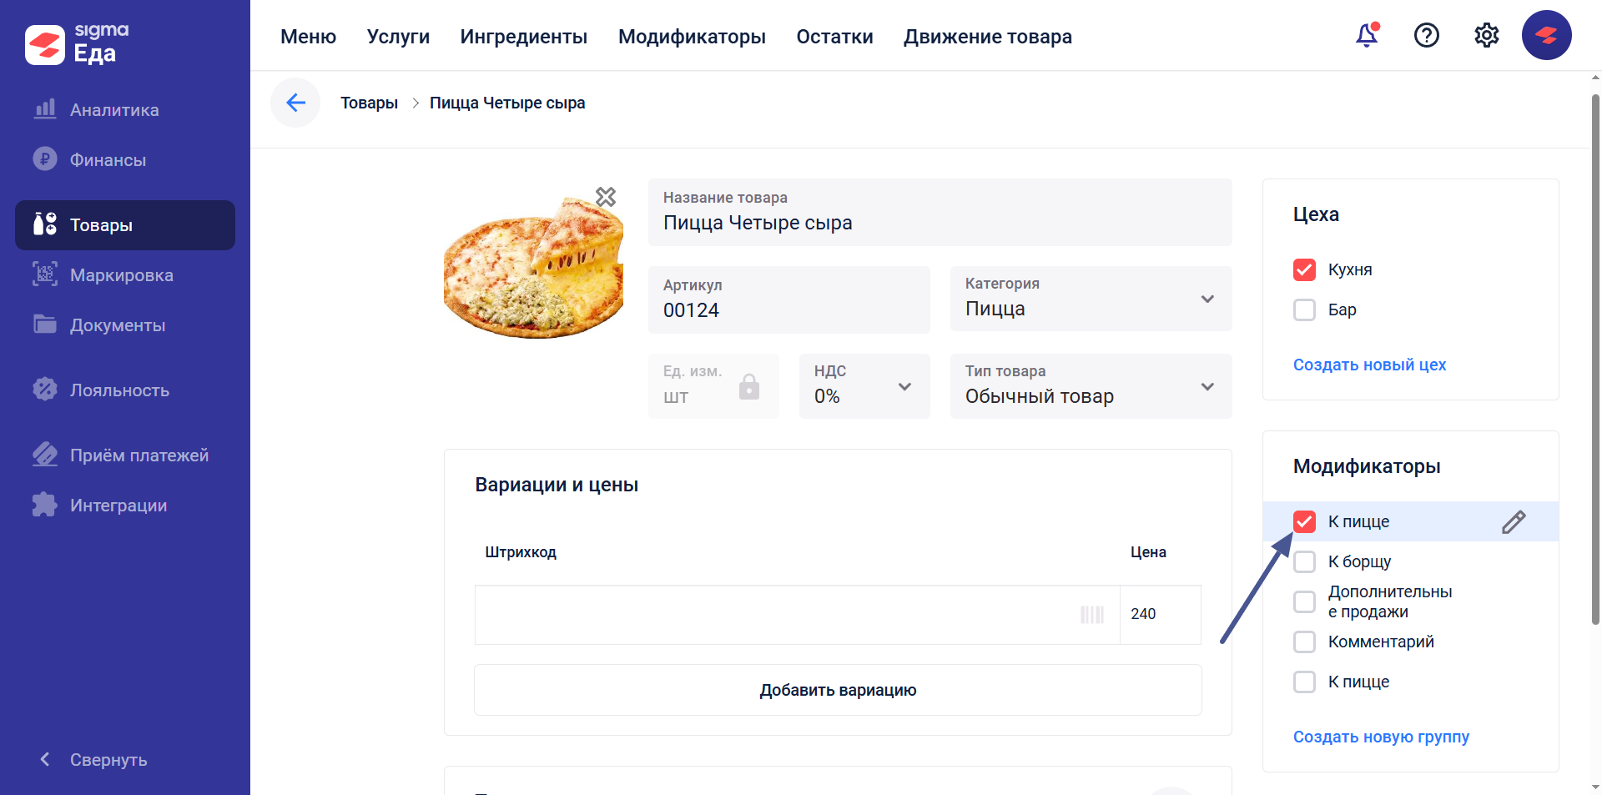
Task: Uncheck the Кухня workshop checkbox
Action: click(1304, 269)
